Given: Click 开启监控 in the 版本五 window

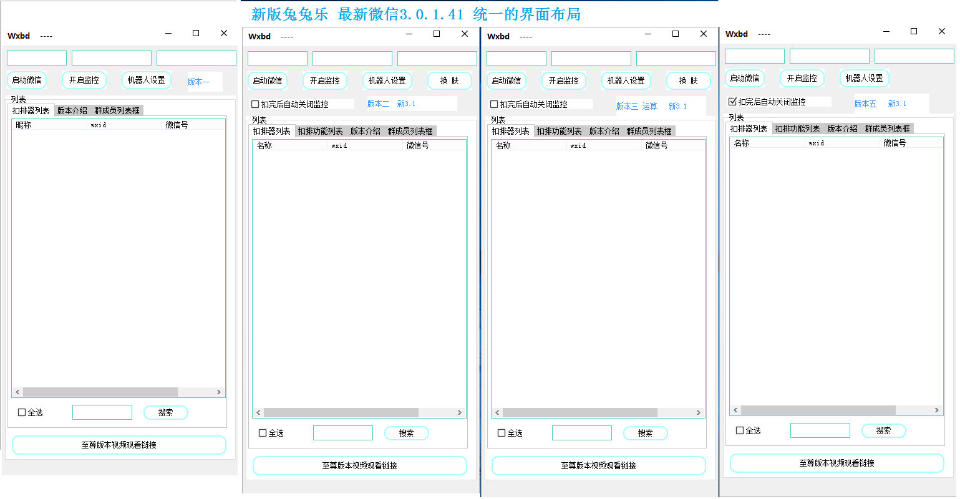Looking at the screenshot, I should [x=802, y=79].
